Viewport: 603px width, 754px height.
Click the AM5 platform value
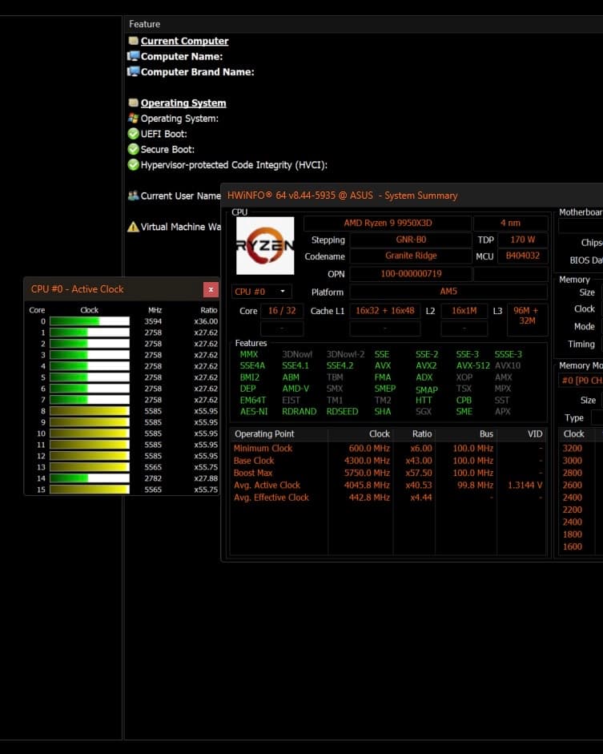[x=448, y=292]
